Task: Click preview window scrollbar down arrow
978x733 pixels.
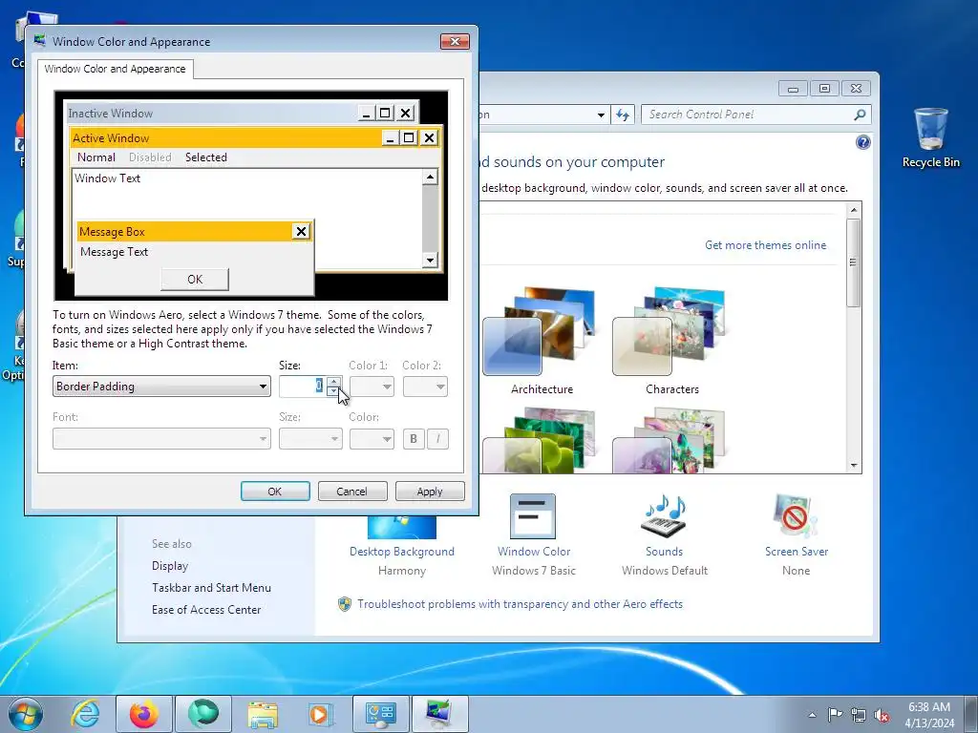Action: pyautogui.click(x=430, y=260)
